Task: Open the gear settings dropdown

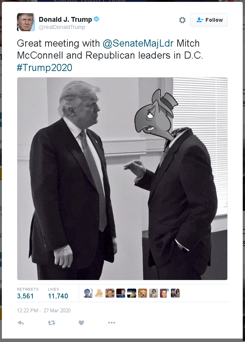Action: point(182,20)
